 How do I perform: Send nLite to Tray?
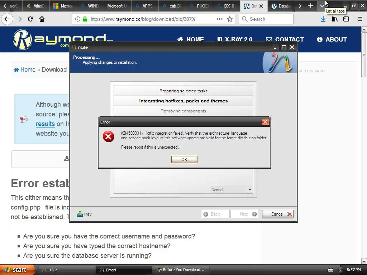tap(84, 214)
